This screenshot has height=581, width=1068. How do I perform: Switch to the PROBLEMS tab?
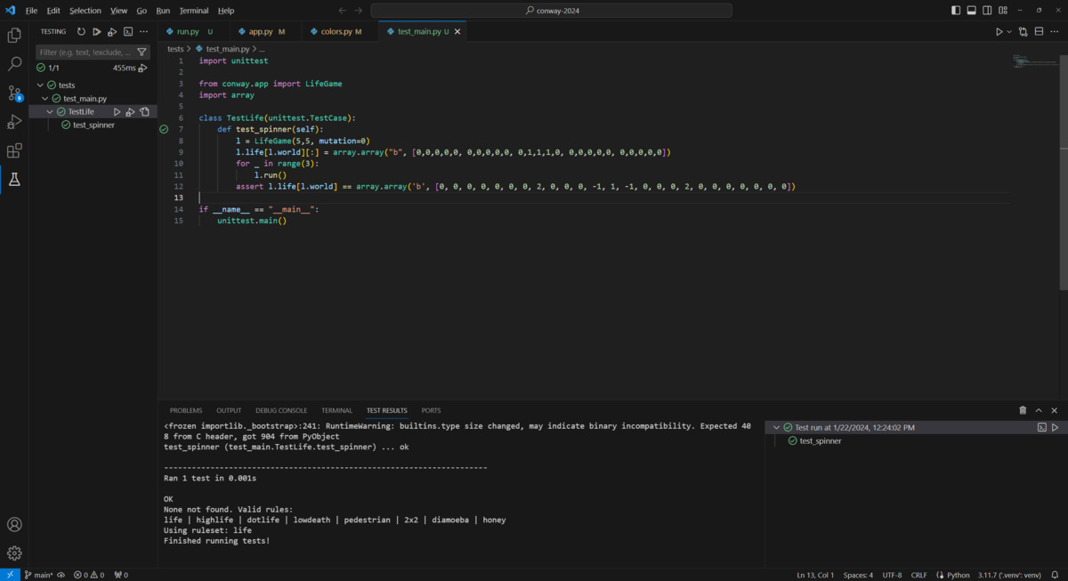(x=185, y=410)
